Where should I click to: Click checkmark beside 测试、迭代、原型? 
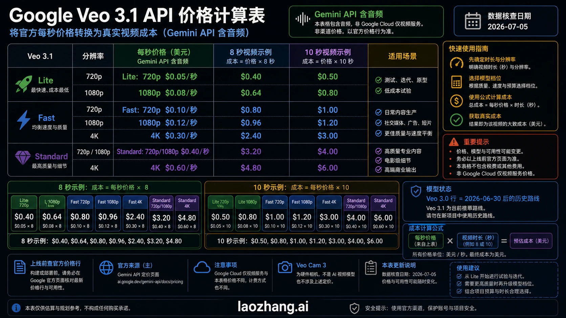[x=378, y=80]
